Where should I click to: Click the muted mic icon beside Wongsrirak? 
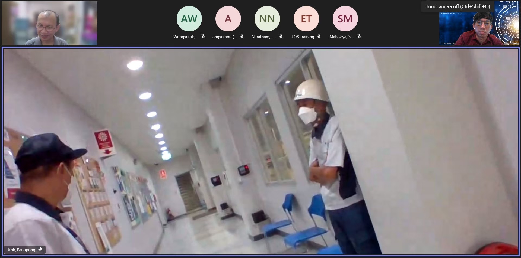203,37
